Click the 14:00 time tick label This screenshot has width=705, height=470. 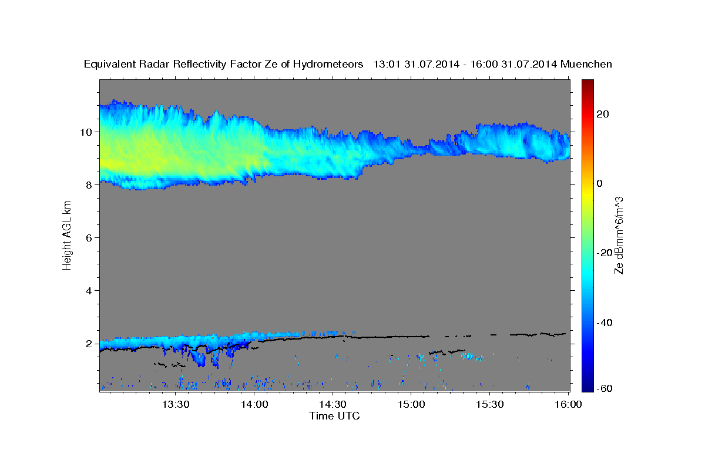pyautogui.click(x=254, y=404)
